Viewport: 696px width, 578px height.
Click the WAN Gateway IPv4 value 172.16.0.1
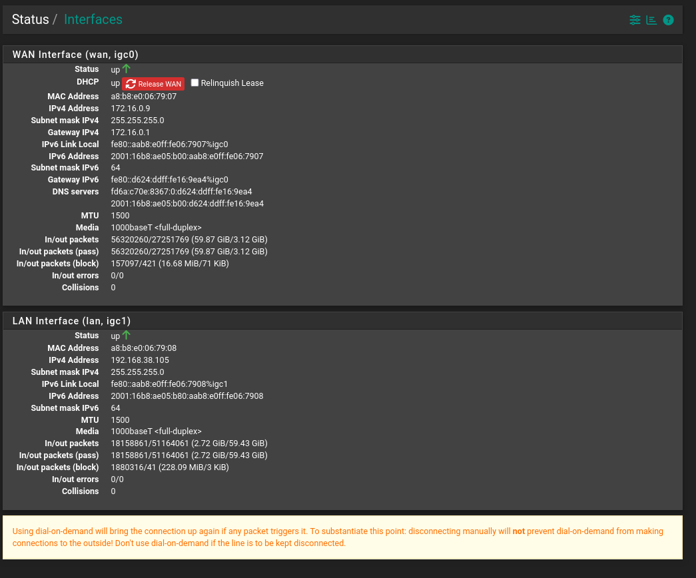[131, 132]
